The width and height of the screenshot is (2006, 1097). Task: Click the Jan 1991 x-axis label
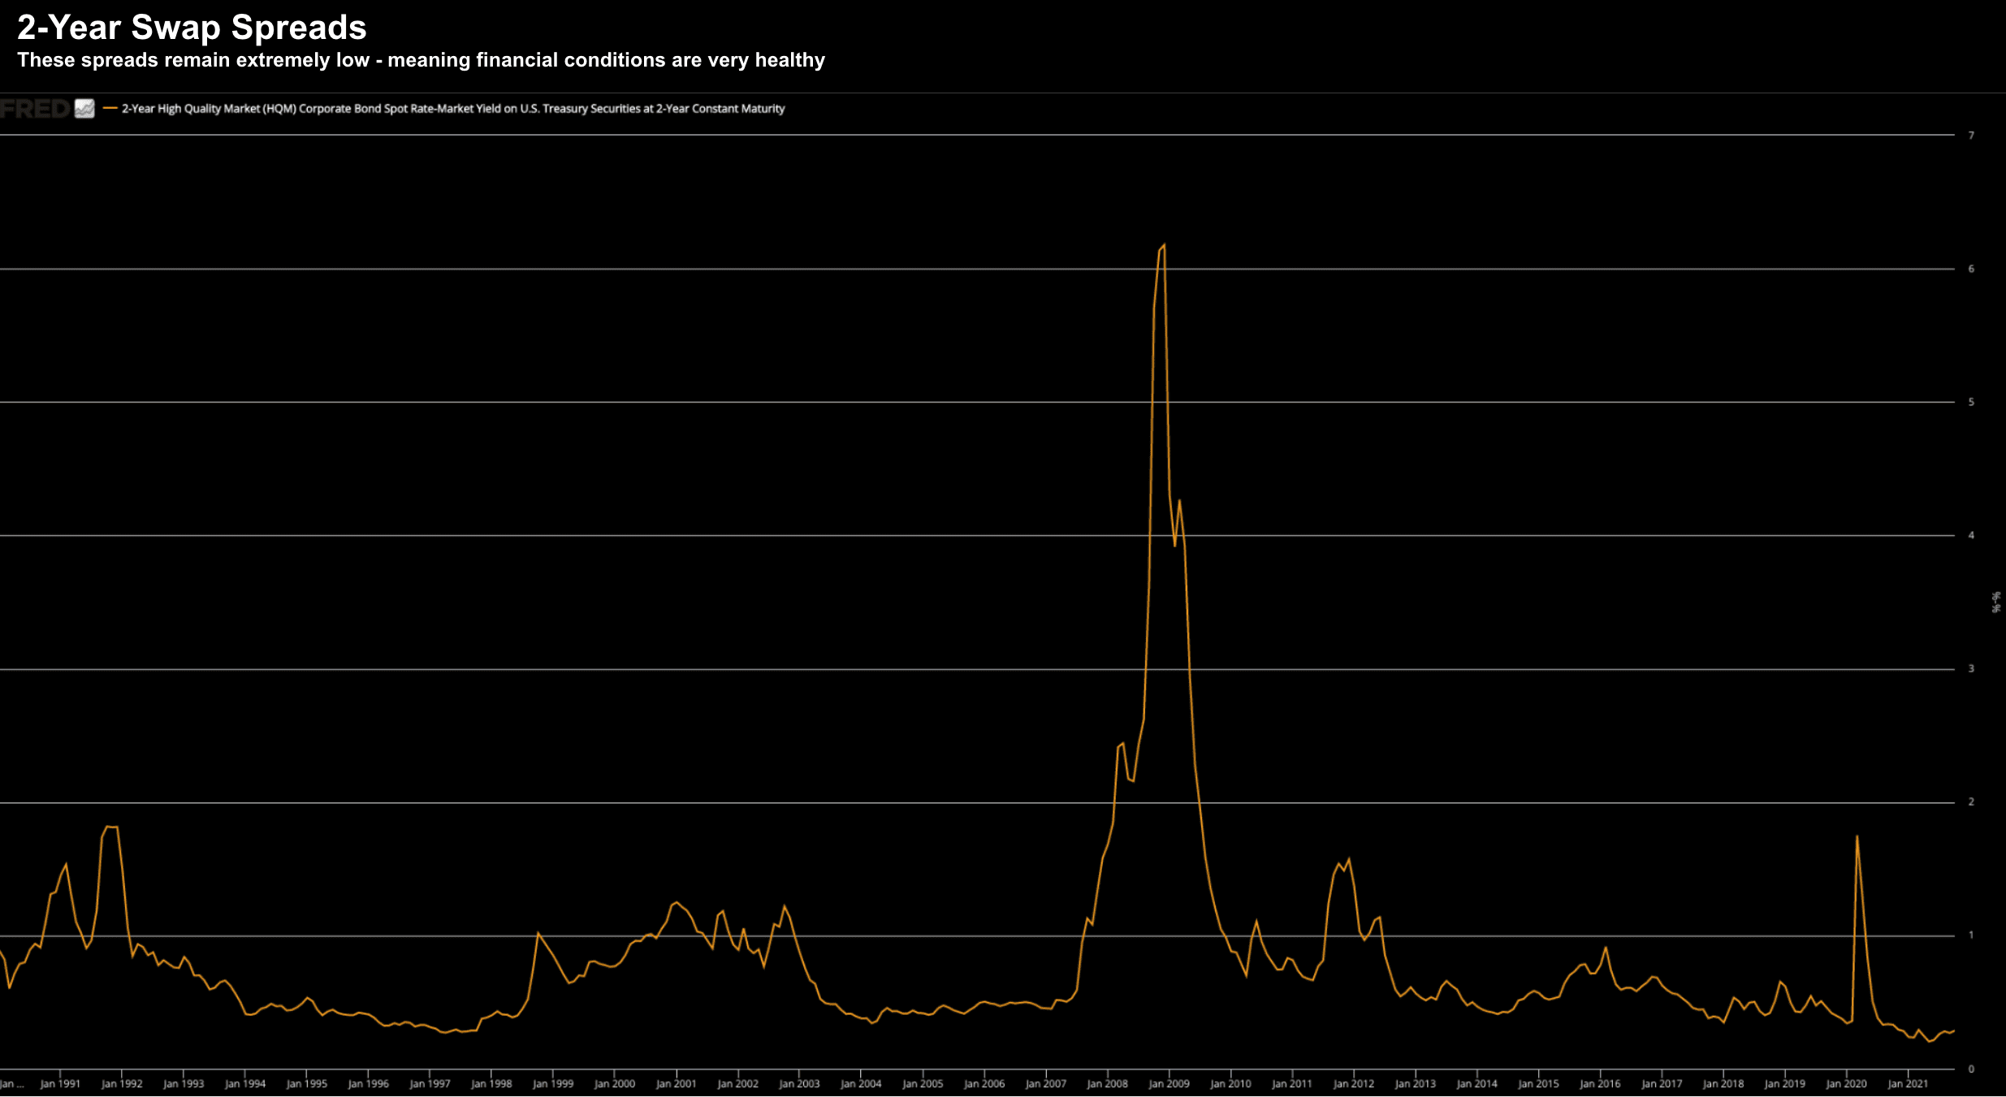coord(60,1084)
